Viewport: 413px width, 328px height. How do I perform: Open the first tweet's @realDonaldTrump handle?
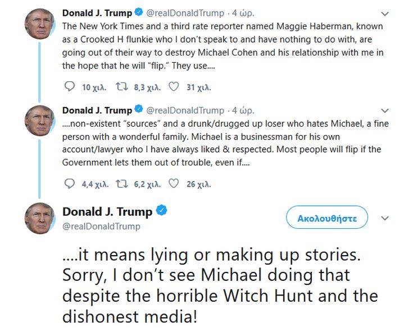[x=184, y=13]
